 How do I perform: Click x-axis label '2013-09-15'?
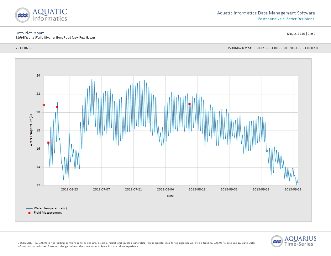tap(261, 189)
